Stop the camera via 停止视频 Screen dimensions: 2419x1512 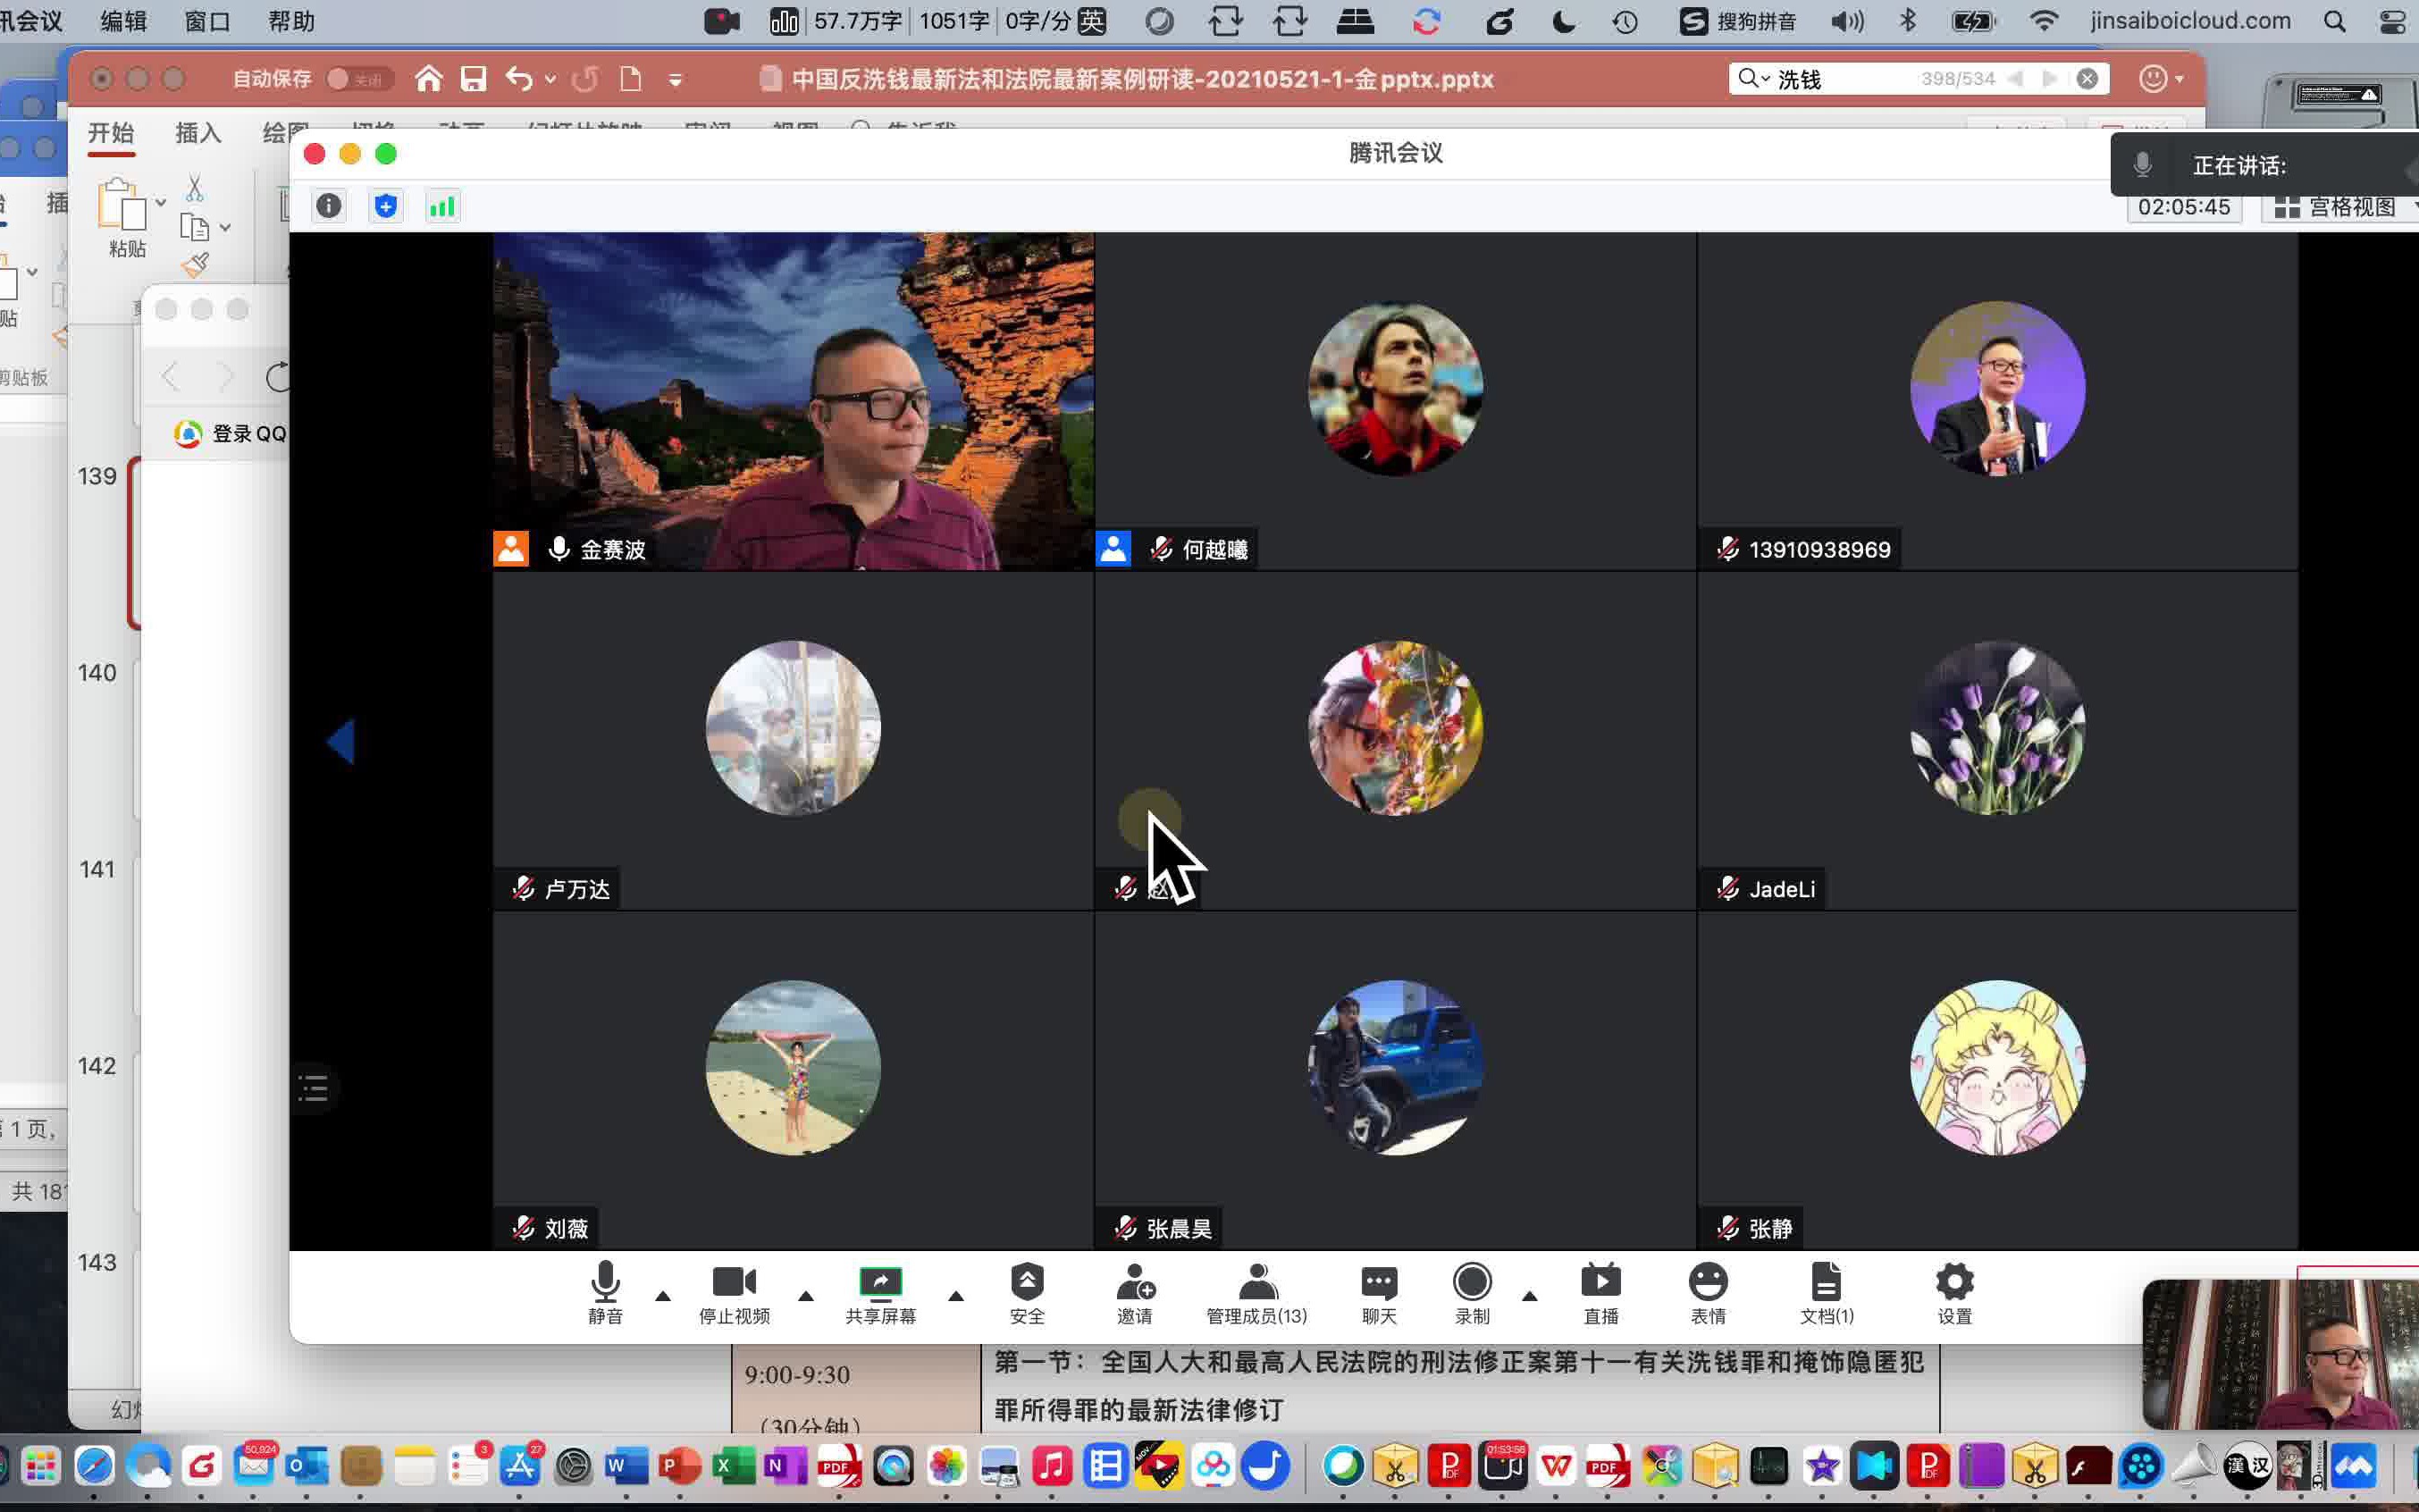coord(734,1292)
